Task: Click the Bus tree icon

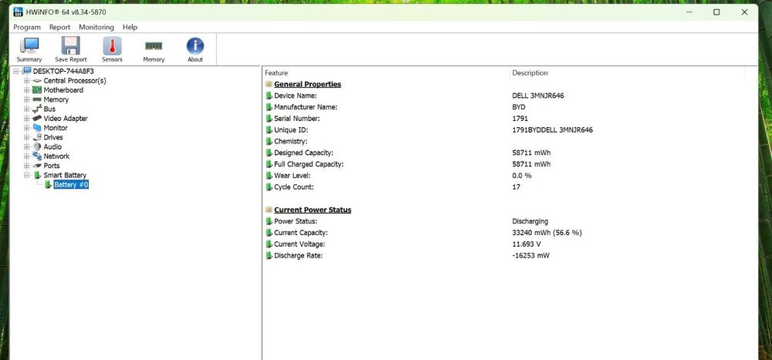Action: click(37, 109)
